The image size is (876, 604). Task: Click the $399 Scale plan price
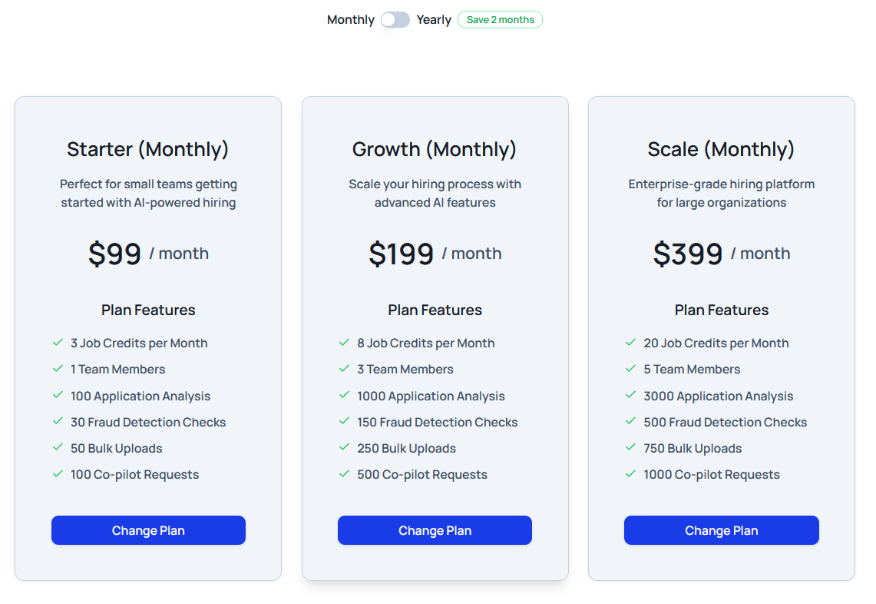click(688, 254)
